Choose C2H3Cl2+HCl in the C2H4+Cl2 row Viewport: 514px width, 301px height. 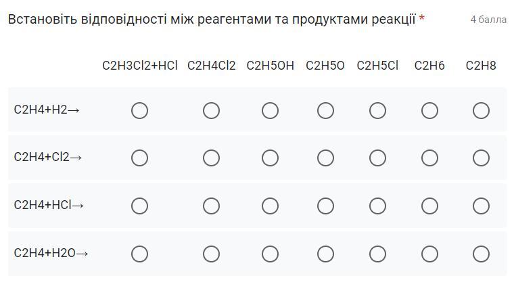[139, 158]
